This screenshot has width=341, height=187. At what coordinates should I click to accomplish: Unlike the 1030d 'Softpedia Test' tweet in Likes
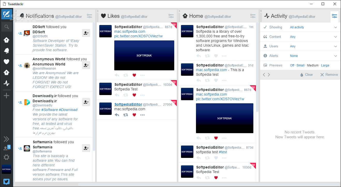coord(134,95)
